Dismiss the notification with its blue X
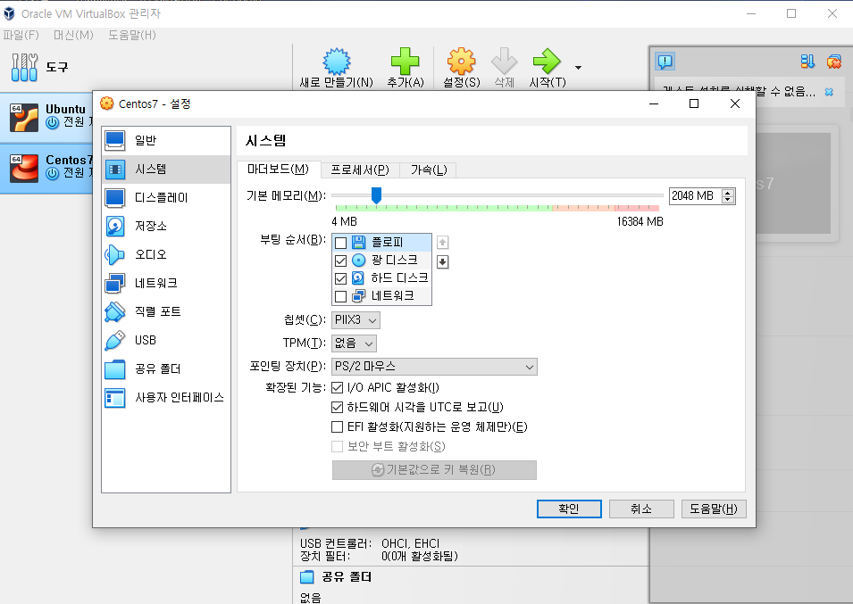Image resolution: width=853 pixels, height=604 pixels. pos(829,92)
